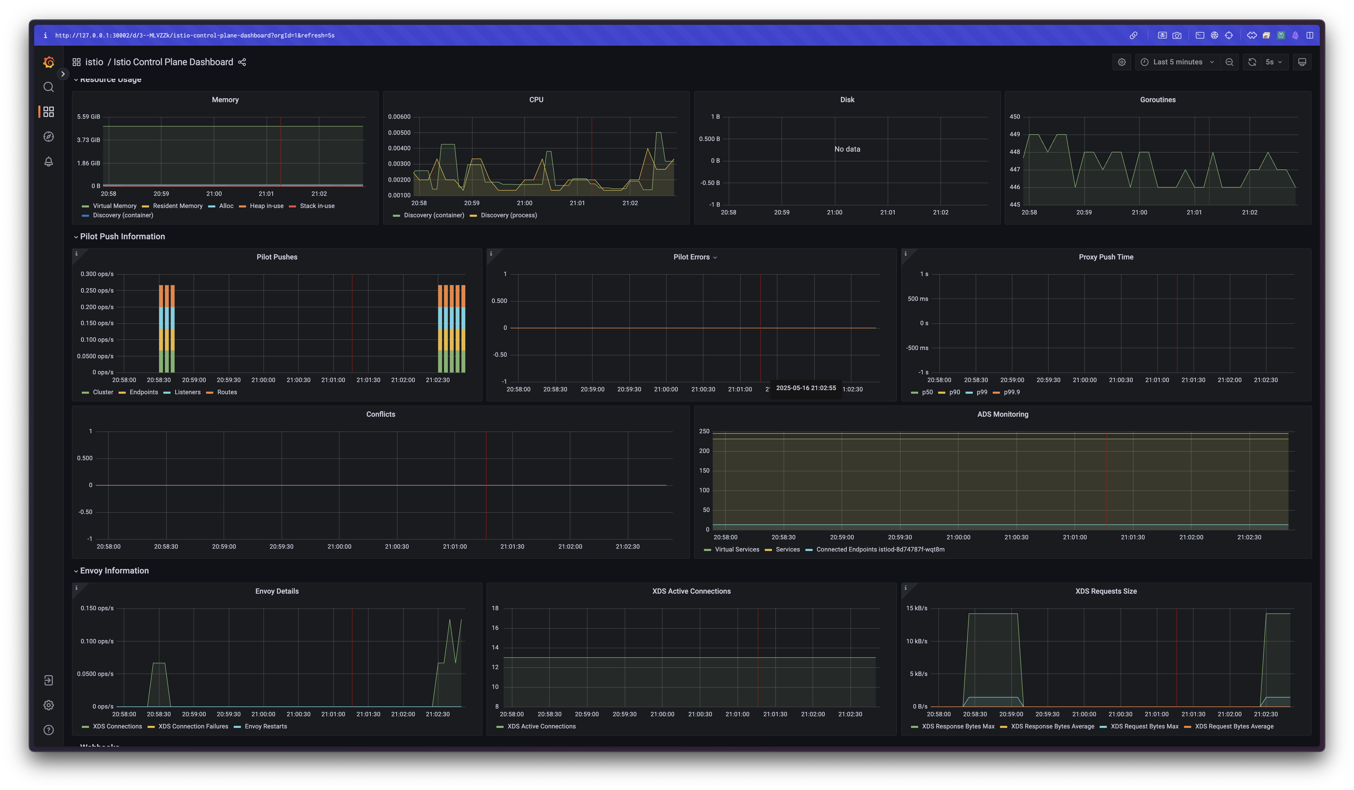The width and height of the screenshot is (1354, 790).
Task: Open the extensions puzzle icon
Action: 1252,35
